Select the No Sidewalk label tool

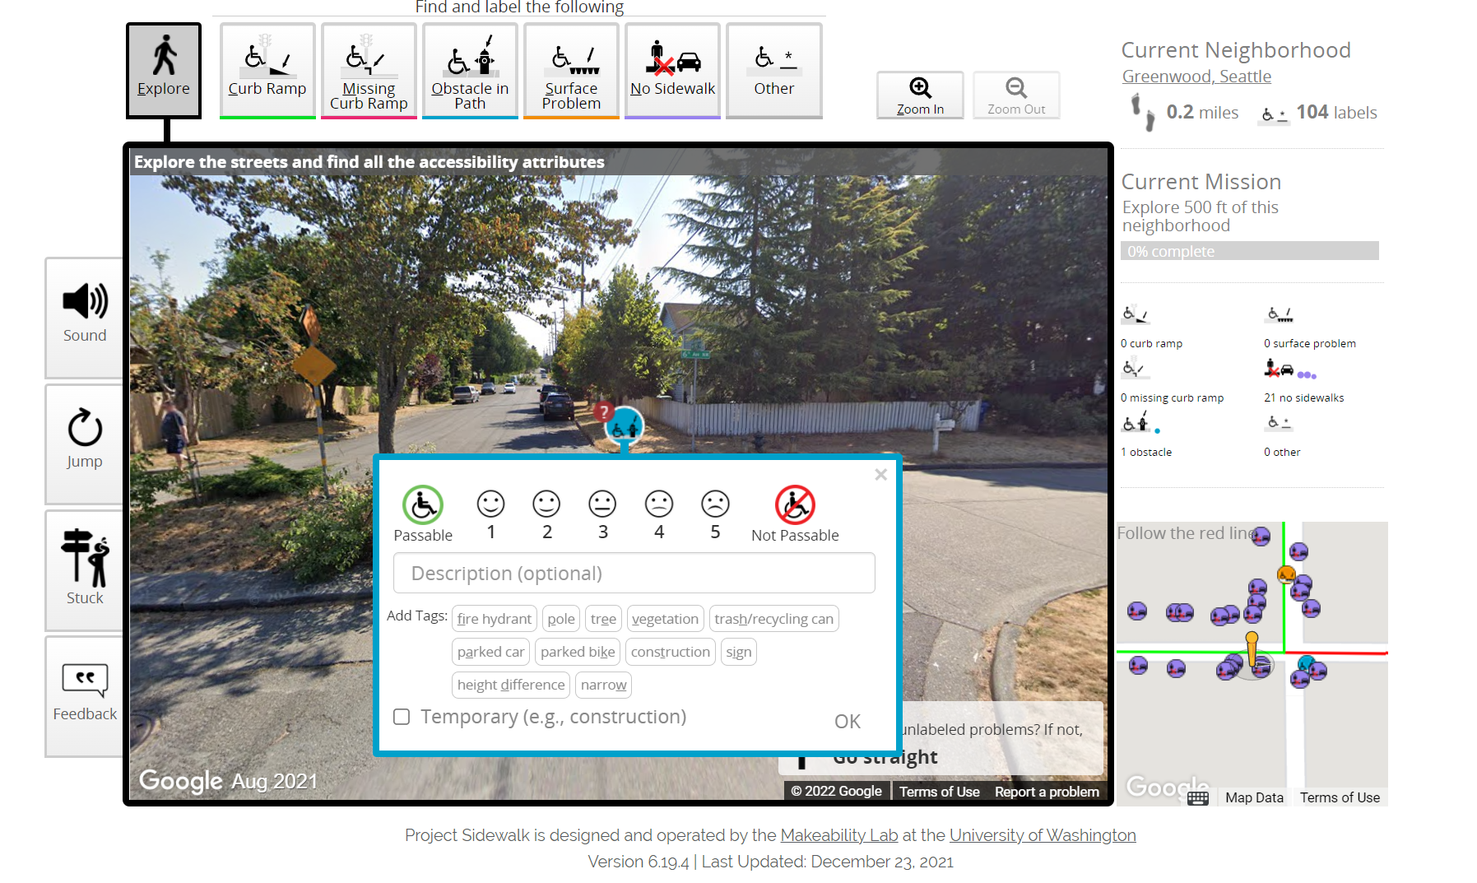click(672, 70)
